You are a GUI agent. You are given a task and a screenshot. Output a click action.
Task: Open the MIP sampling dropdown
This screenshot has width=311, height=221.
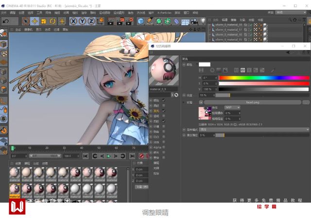tap(232, 107)
